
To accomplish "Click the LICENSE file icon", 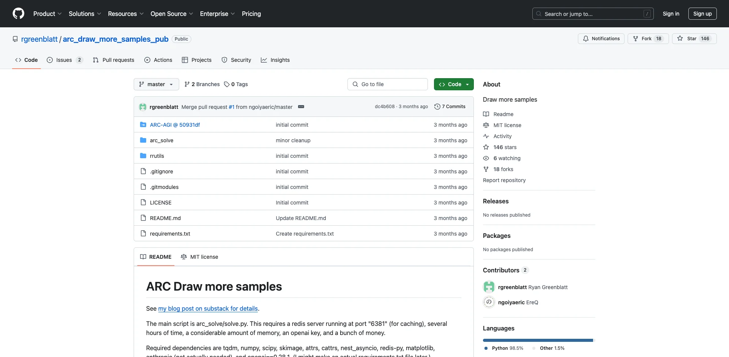I will click(143, 203).
